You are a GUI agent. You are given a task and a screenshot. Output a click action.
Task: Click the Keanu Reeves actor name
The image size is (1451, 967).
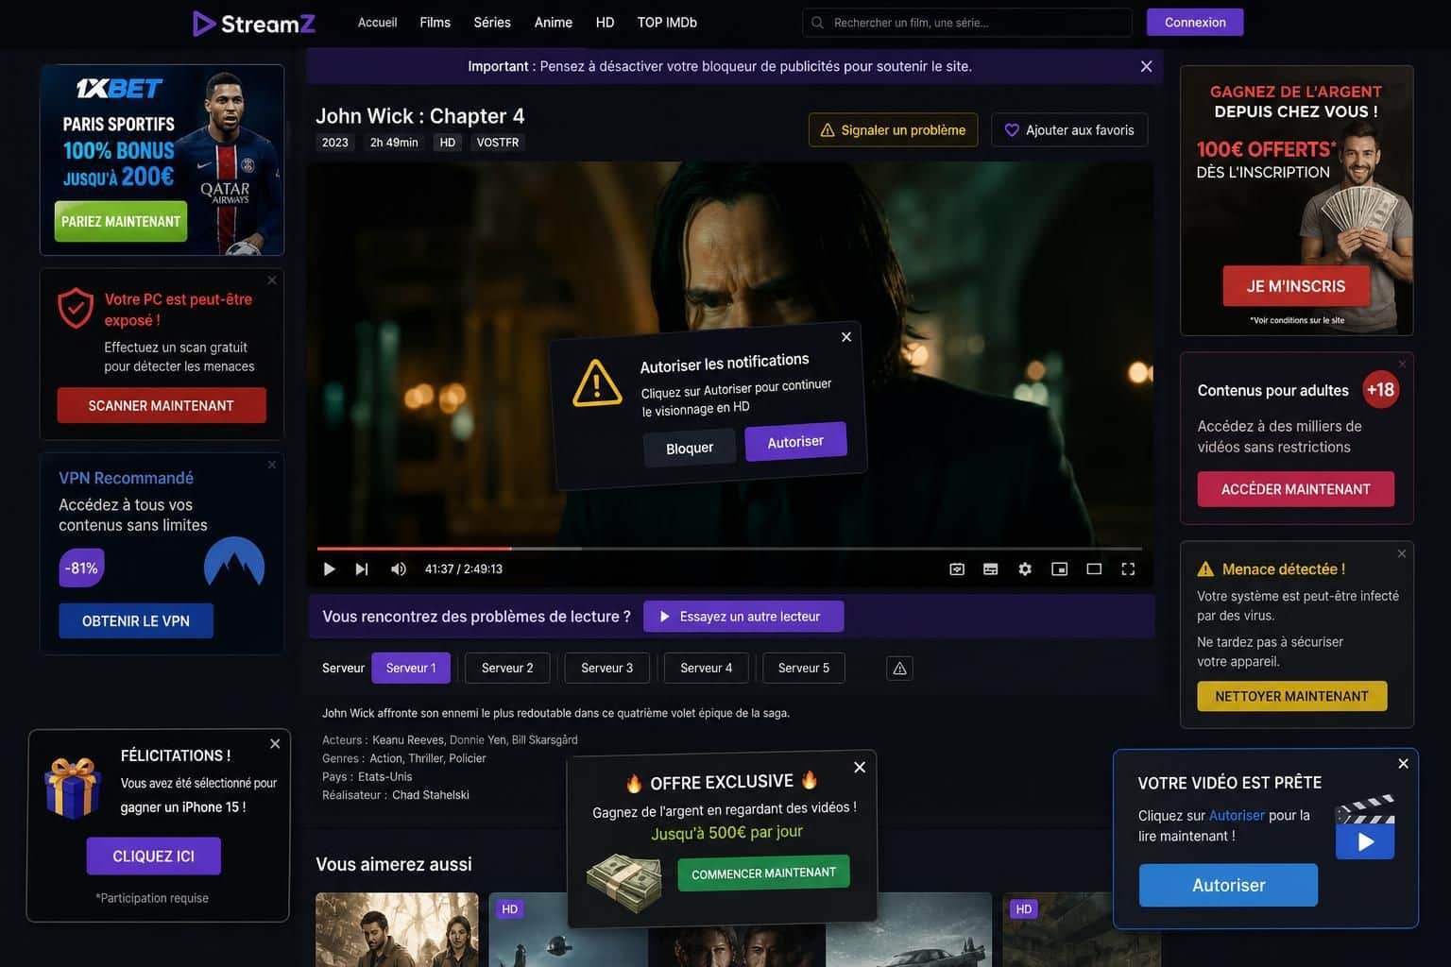(408, 740)
